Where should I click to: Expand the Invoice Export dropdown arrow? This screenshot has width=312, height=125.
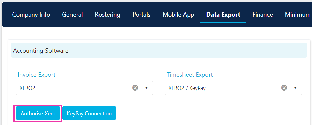tap(146, 88)
